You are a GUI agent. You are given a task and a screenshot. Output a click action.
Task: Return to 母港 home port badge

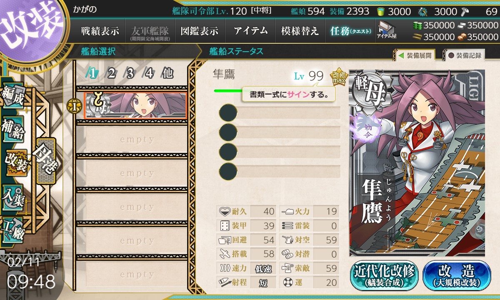pyautogui.click(x=45, y=161)
